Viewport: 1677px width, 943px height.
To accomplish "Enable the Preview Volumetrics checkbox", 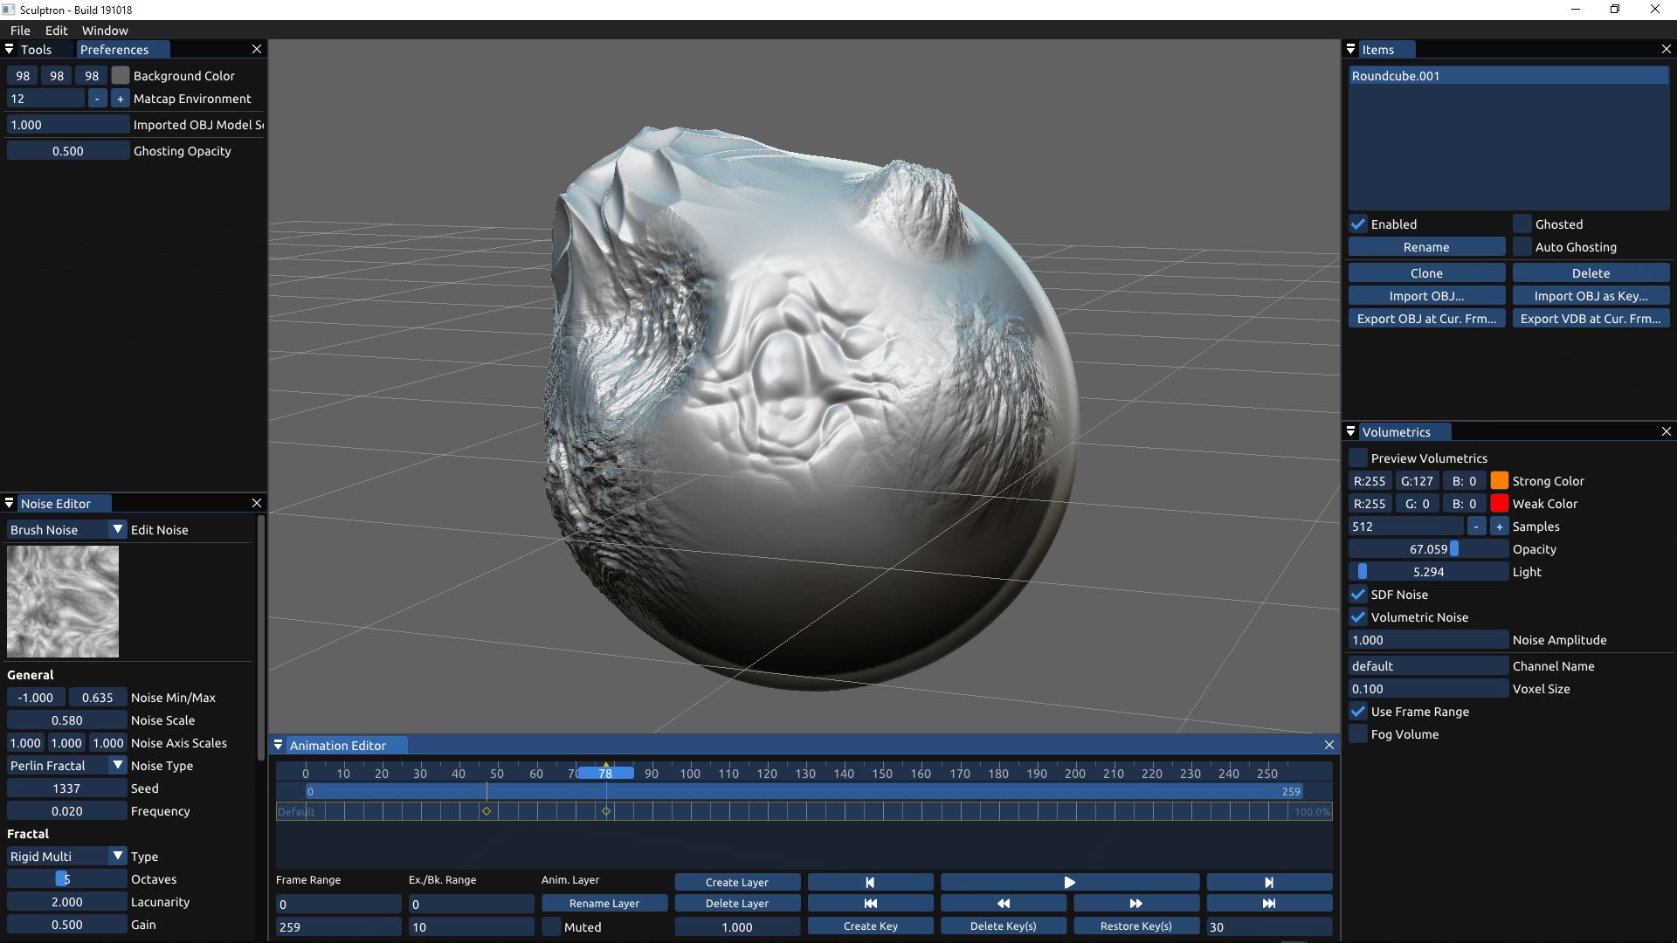I will coord(1358,458).
